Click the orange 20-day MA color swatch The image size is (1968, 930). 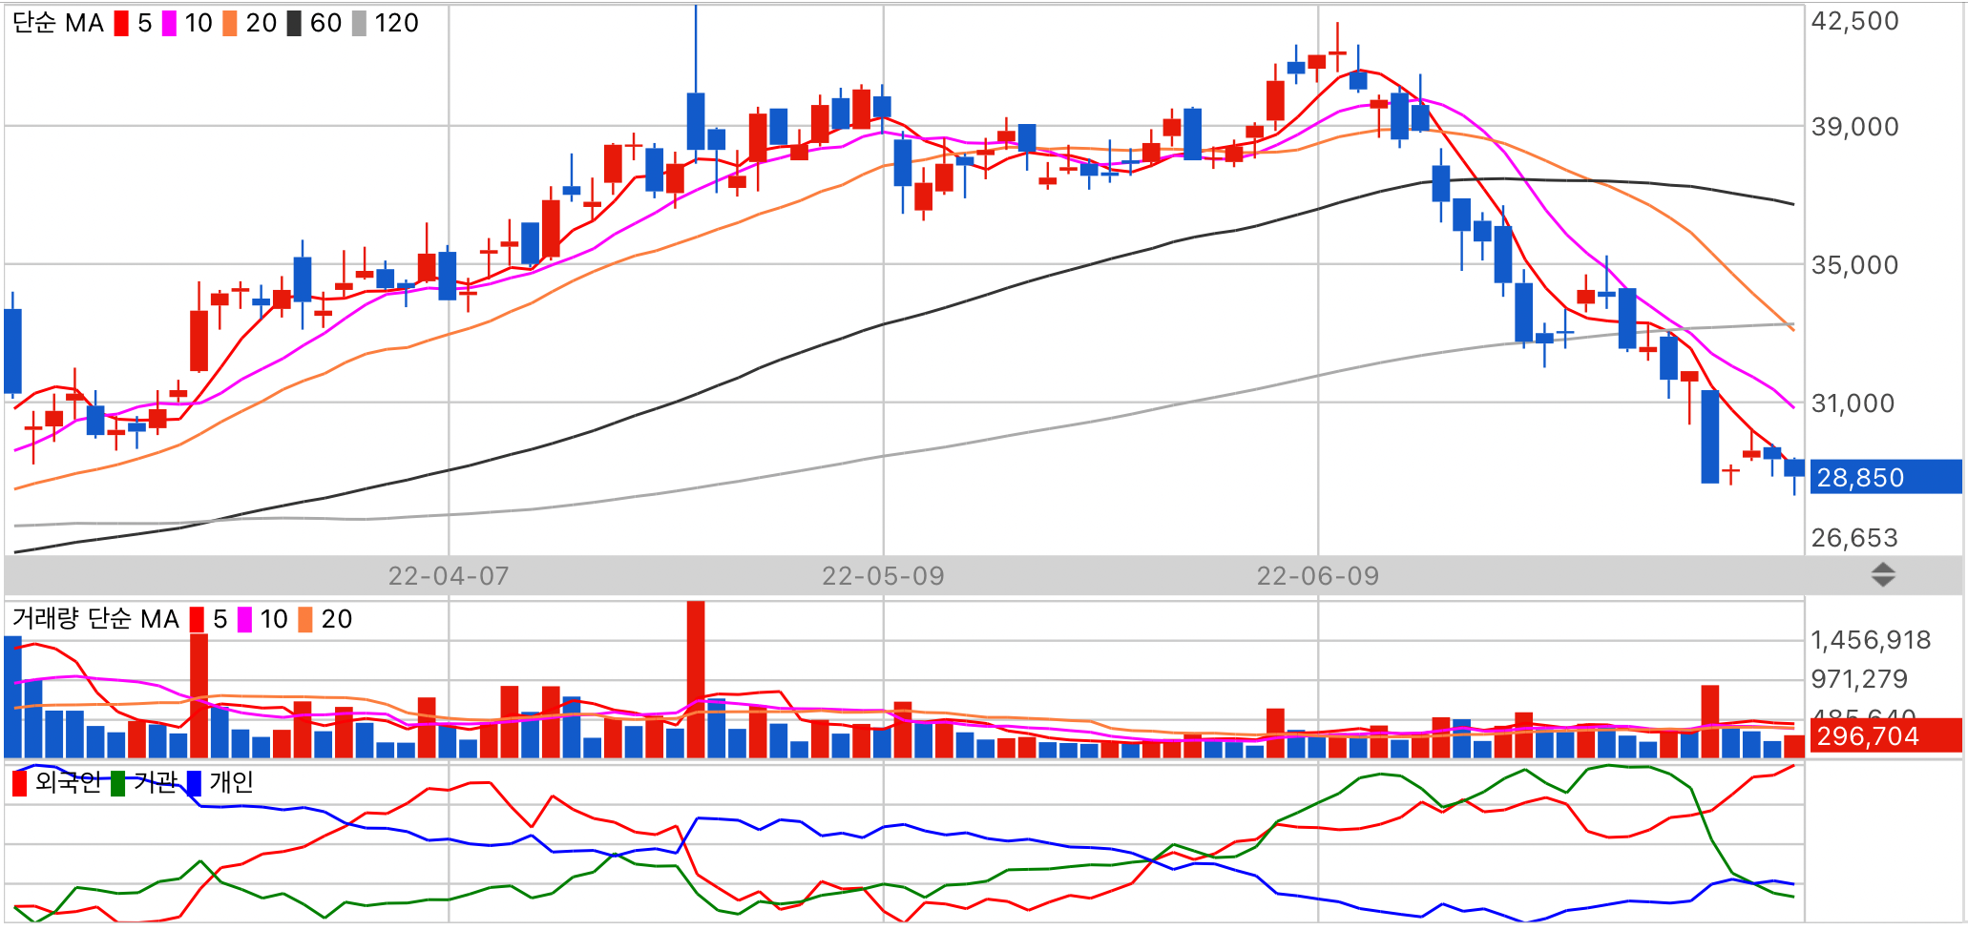tap(230, 23)
